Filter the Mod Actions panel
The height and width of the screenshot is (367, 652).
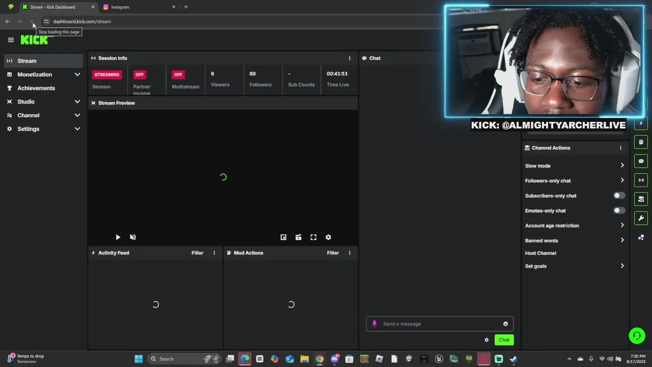333,253
